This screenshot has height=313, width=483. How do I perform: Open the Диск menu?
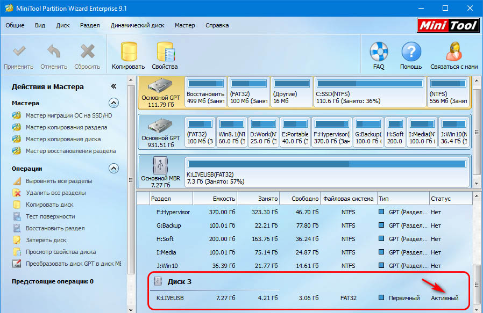(63, 25)
